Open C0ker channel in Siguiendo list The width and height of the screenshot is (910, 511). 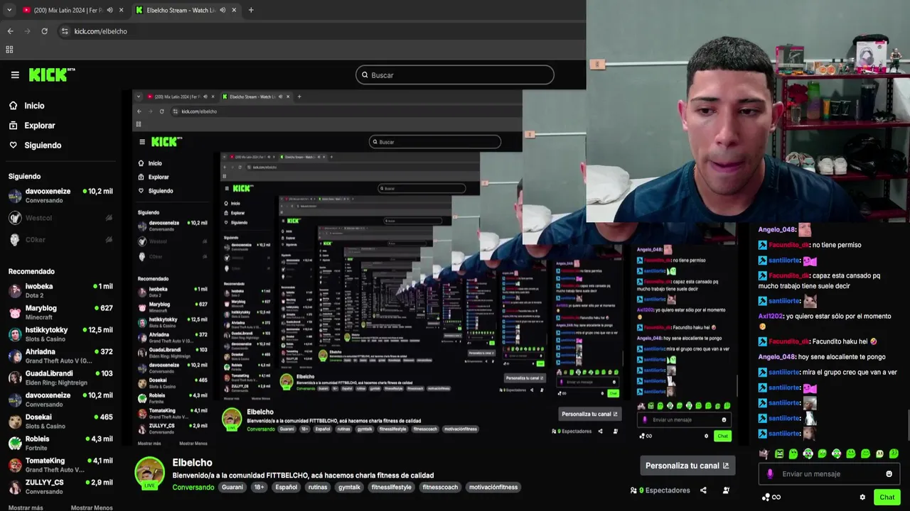coord(60,240)
